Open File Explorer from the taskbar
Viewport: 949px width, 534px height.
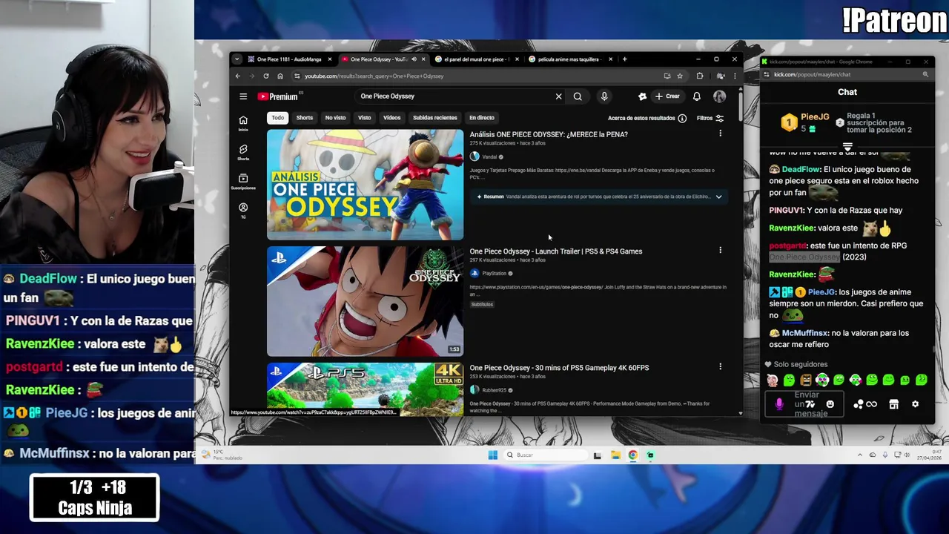tap(615, 455)
